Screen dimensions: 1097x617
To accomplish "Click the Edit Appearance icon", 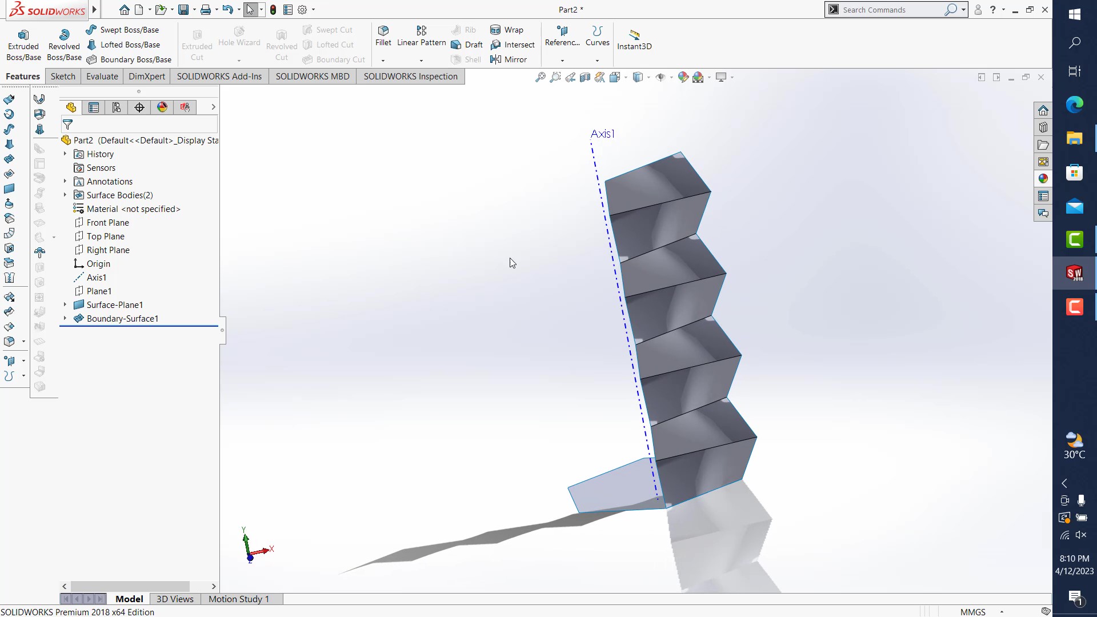I will point(683,77).
